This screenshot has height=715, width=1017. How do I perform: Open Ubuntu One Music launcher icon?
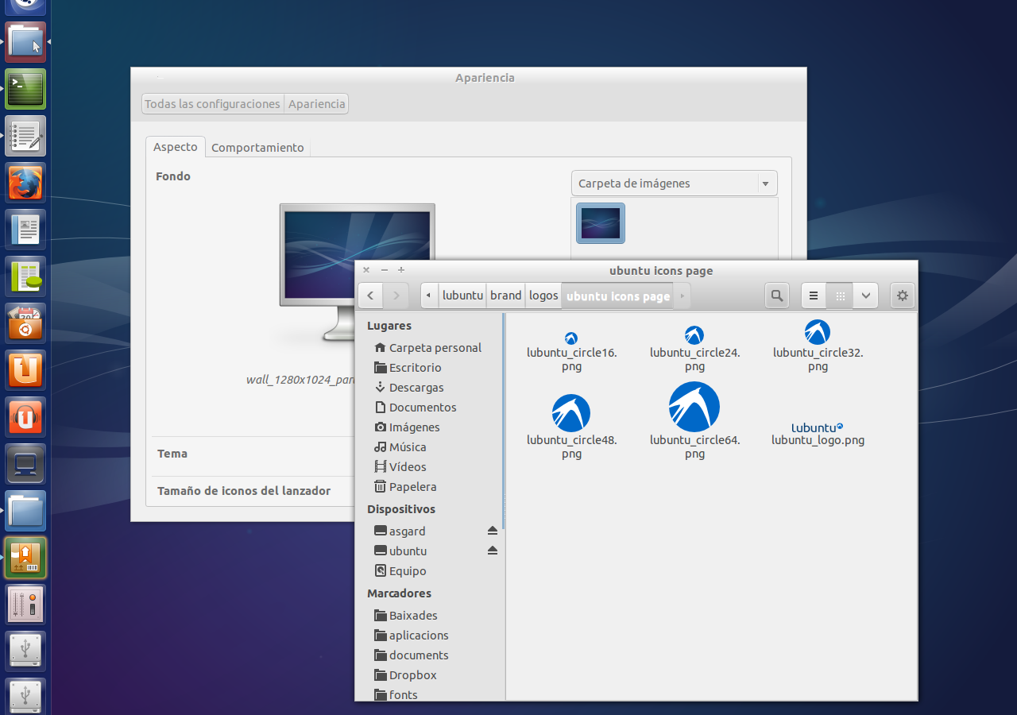(x=25, y=417)
